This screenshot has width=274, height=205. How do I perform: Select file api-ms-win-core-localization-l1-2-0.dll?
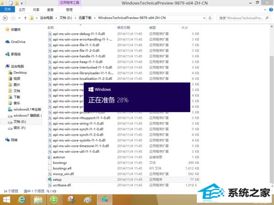click(x=83, y=79)
